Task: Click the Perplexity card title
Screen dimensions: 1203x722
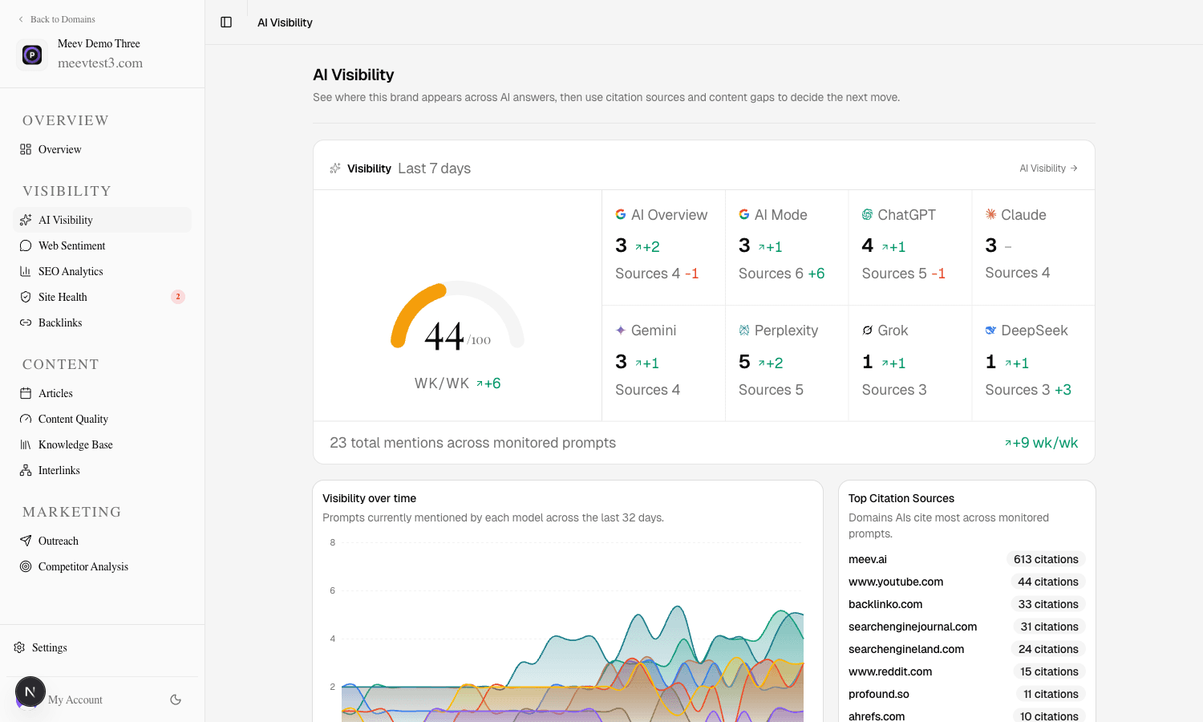Action: coord(786,331)
